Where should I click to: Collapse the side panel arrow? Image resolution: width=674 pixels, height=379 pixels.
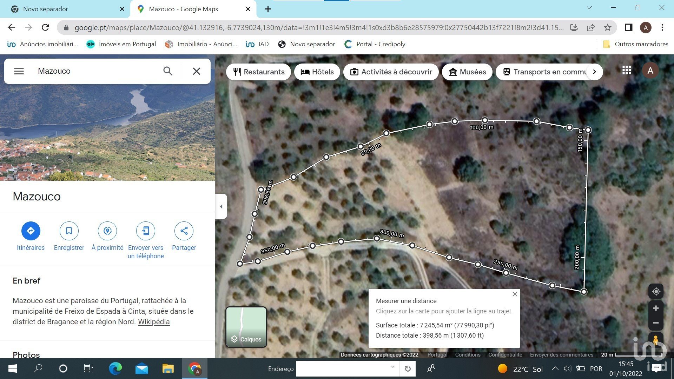(x=221, y=206)
